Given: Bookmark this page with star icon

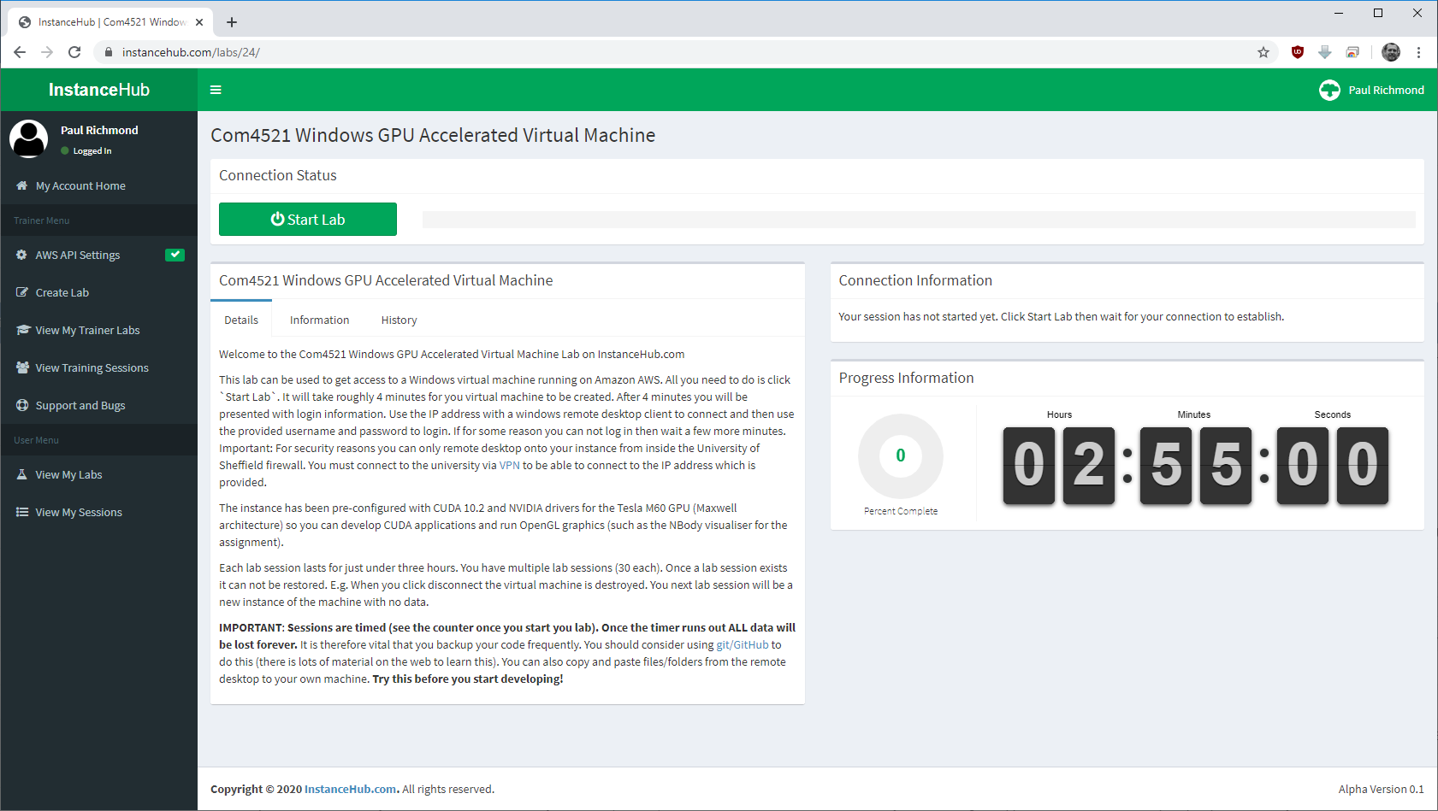Looking at the screenshot, I should [x=1263, y=52].
